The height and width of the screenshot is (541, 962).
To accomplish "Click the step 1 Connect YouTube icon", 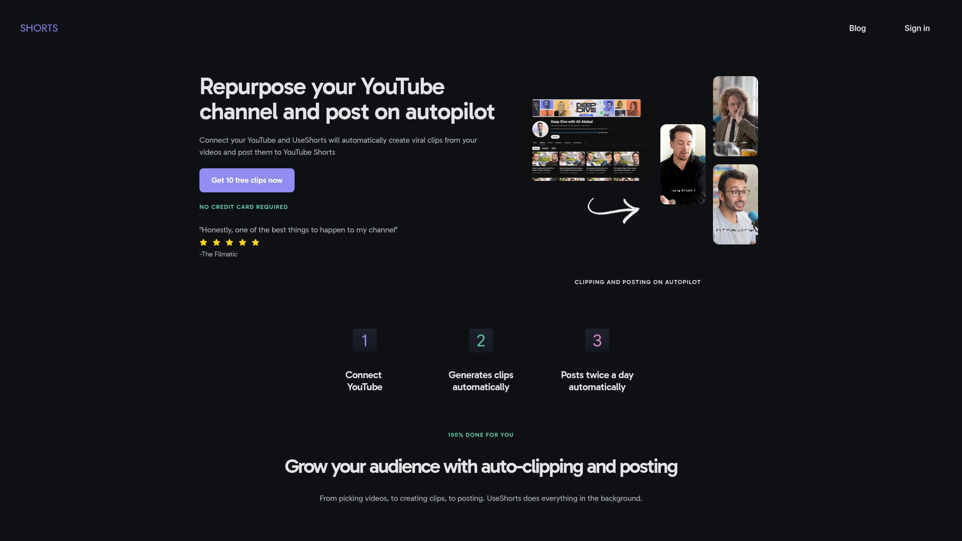I will pyautogui.click(x=365, y=340).
